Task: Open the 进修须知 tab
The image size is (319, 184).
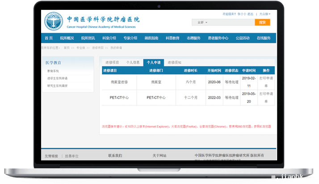Action: pyautogui.click(x=174, y=63)
